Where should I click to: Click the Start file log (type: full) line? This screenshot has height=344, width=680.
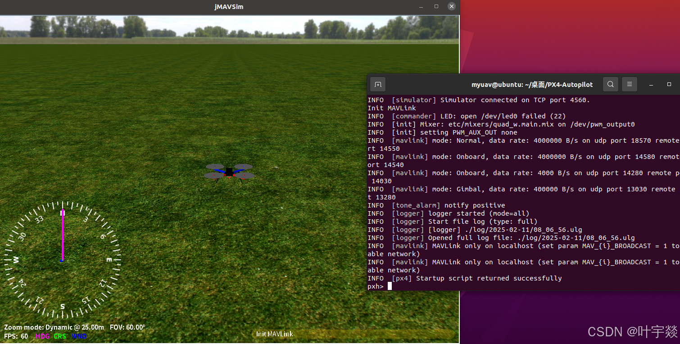click(x=453, y=222)
